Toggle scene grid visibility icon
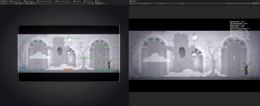The width and height of the screenshot is (260, 106). (x=35, y=3)
